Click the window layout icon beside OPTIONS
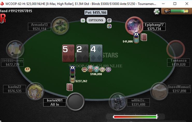The height and width of the screenshot is (122, 192). point(109,20)
